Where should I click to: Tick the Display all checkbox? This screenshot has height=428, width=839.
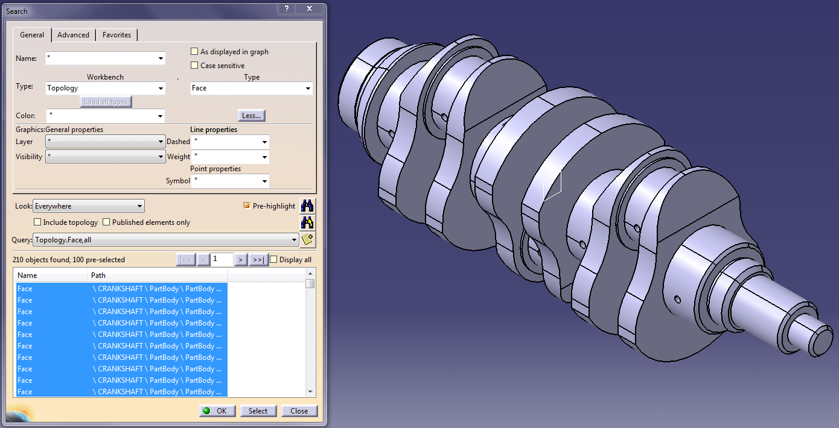(273, 260)
